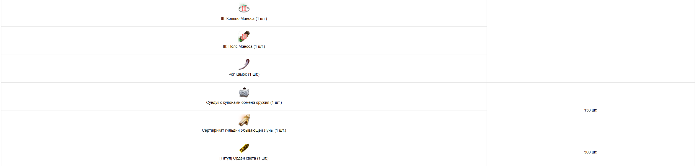Select the '[Титул] Орден света' label
Screen dimensions: 696x167
tap(238, 158)
